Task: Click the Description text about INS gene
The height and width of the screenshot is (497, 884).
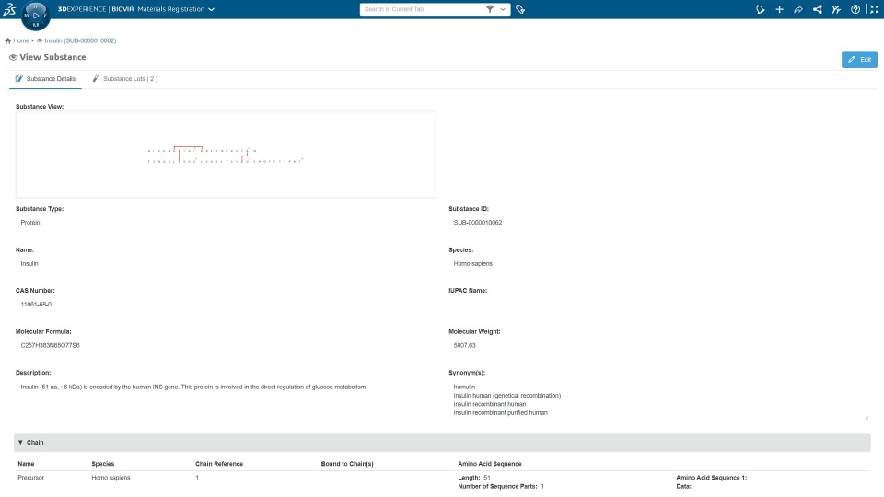Action: [x=194, y=387]
